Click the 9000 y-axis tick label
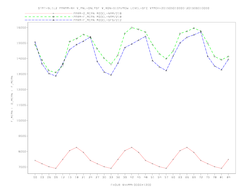This screenshot has width=249, height=193. 22,136
